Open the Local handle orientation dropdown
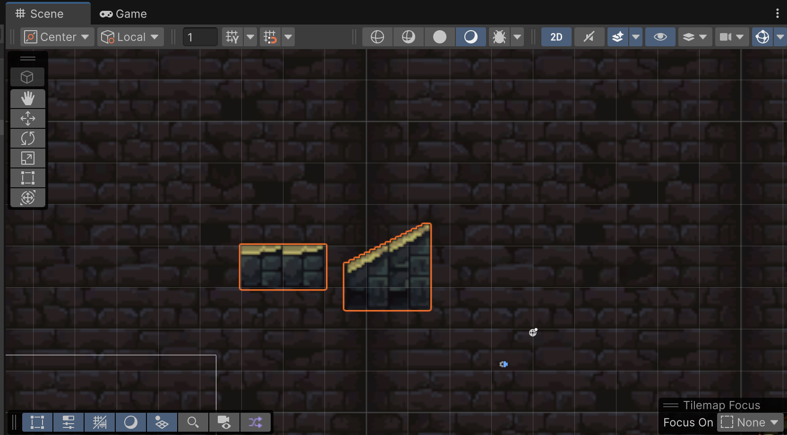The width and height of the screenshot is (787, 435). (x=130, y=37)
